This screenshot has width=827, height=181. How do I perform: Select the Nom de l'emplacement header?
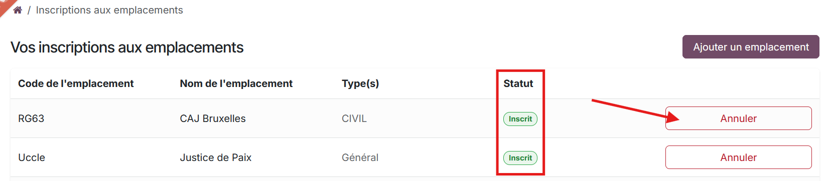click(236, 83)
